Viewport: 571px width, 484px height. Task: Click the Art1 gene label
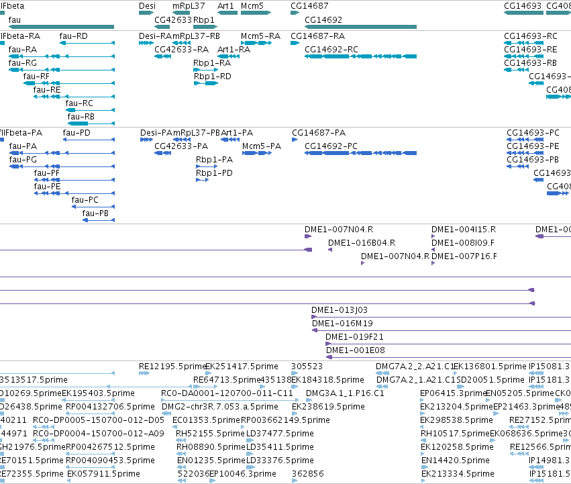(225, 6)
